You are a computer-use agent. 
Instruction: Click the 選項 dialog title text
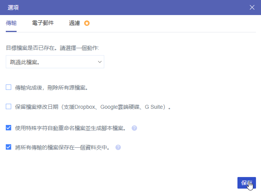pyautogui.click(x=13, y=7)
